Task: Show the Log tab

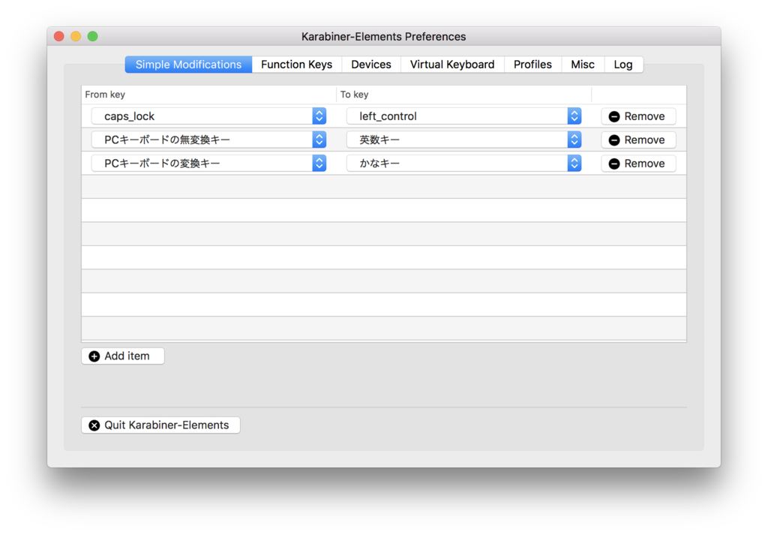Action: [x=623, y=65]
